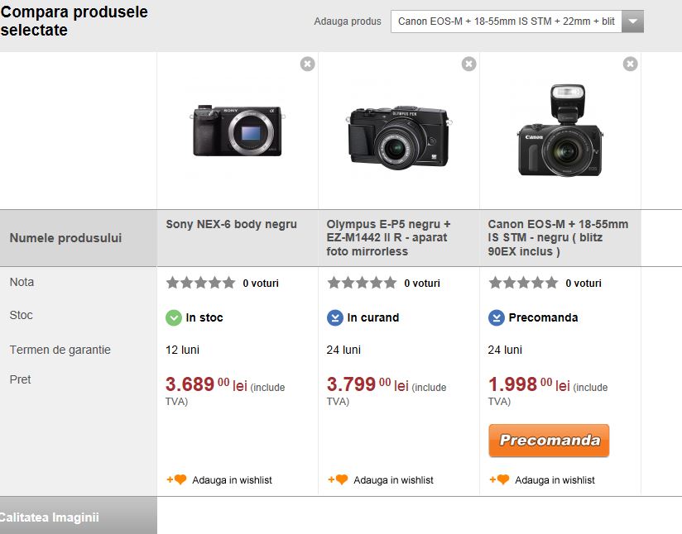Open the Olympus E-P5 product image
The width and height of the screenshot is (682, 534).
pyautogui.click(x=399, y=136)
